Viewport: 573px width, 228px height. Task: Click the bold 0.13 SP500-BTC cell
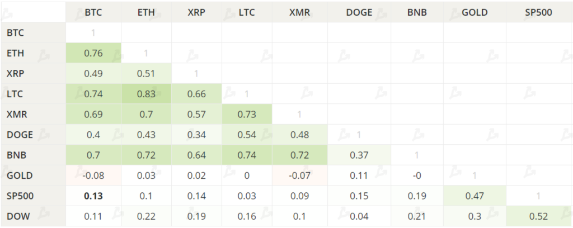[x=93, y=196]
